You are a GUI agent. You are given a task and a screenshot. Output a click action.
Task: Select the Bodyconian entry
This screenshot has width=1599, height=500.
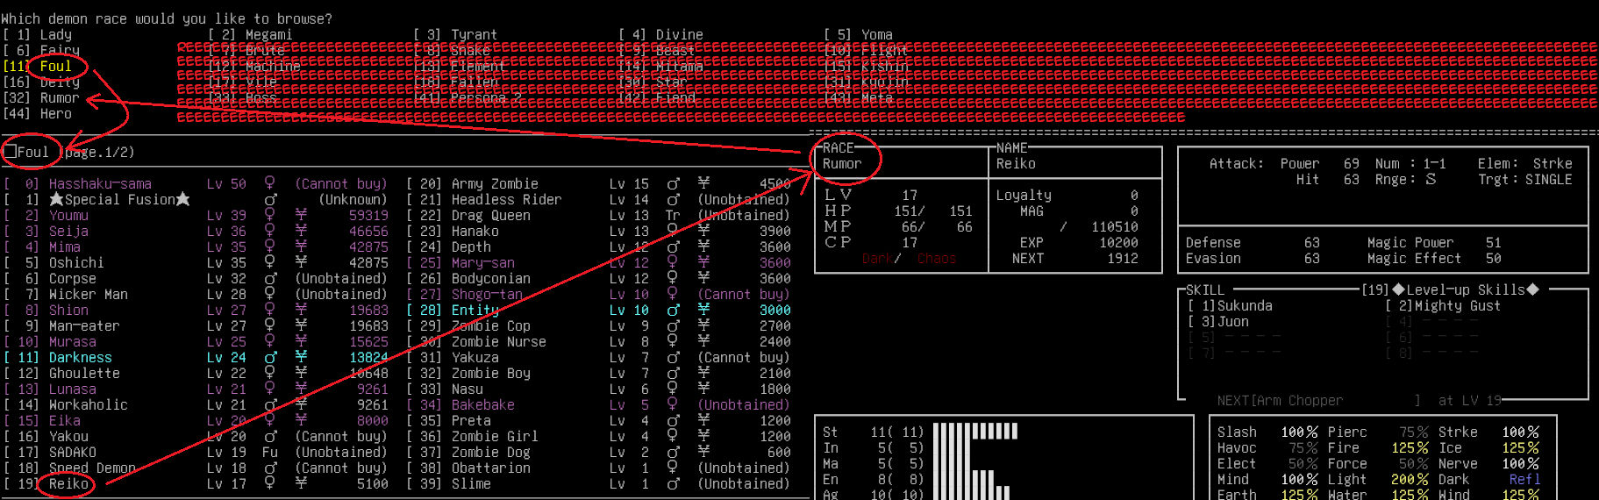598,279
